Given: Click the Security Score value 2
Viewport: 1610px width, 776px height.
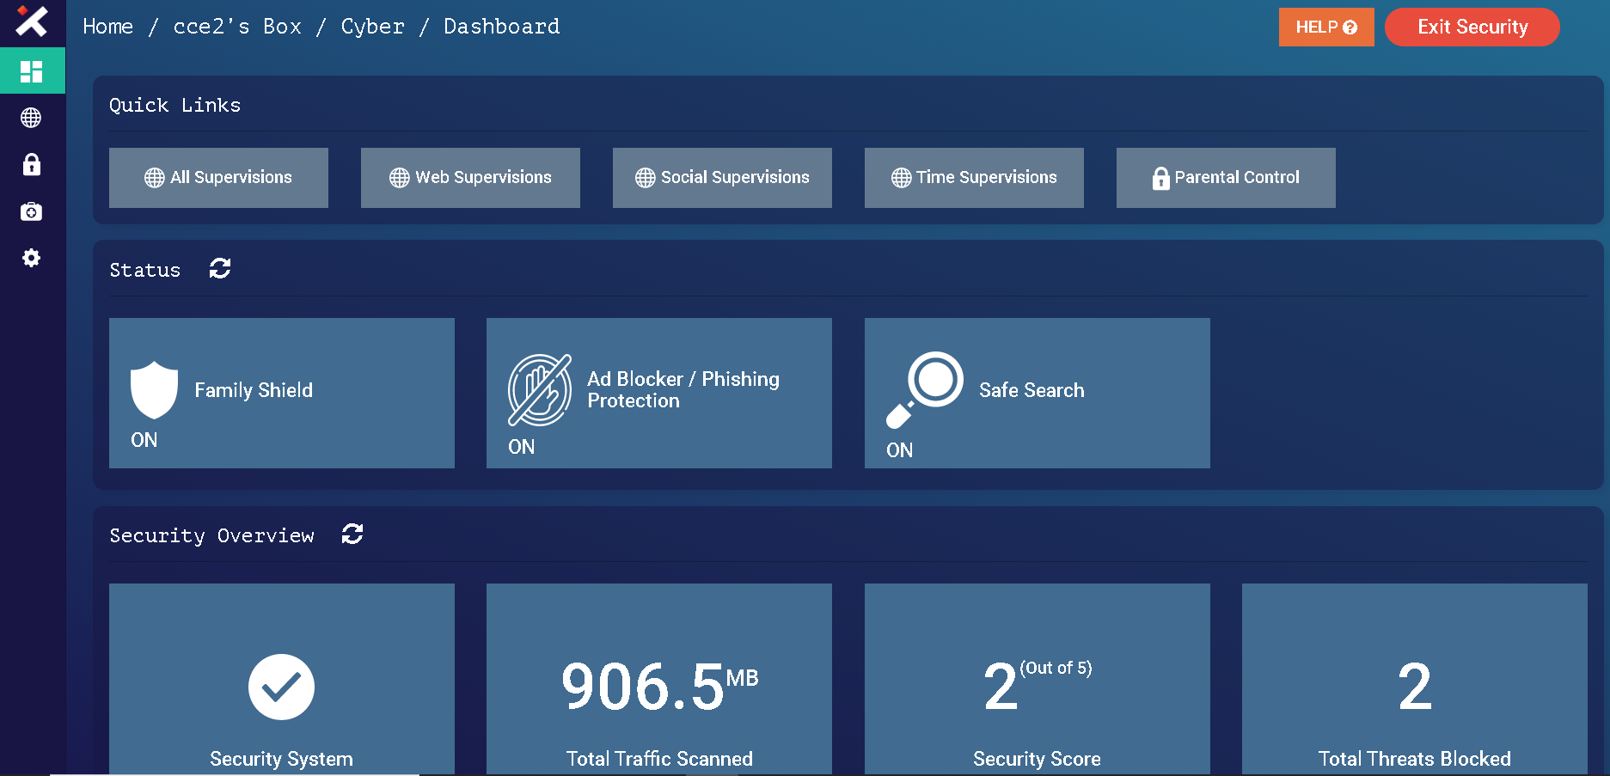Looking at the screenshot, I should coord(1001,687).
